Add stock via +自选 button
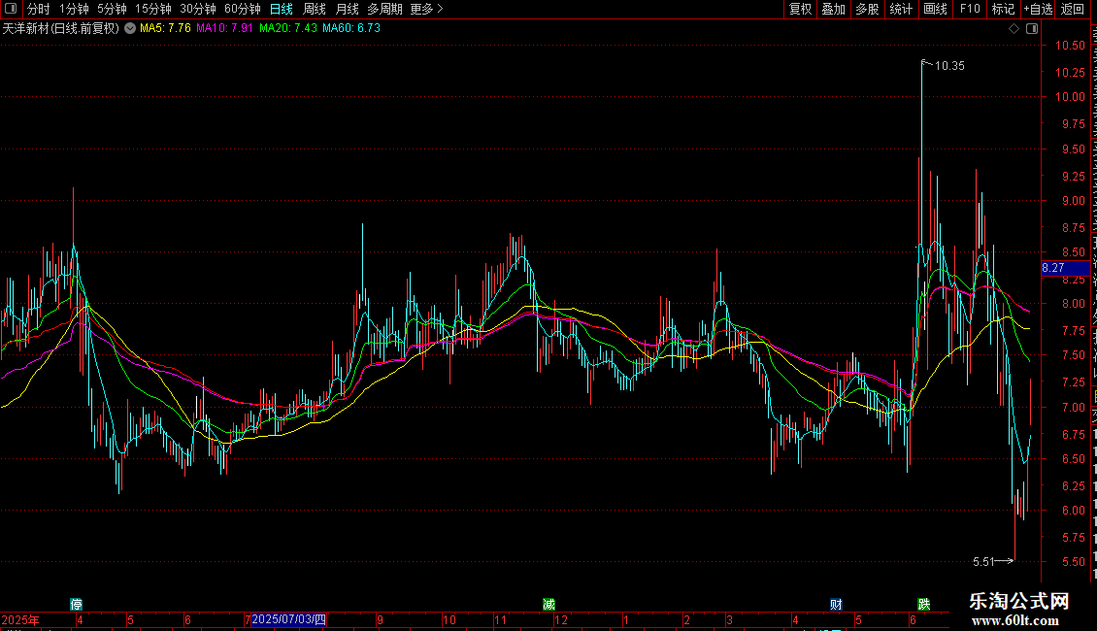Viewport: 1097px width, 631px height. tap(1038, 9)
